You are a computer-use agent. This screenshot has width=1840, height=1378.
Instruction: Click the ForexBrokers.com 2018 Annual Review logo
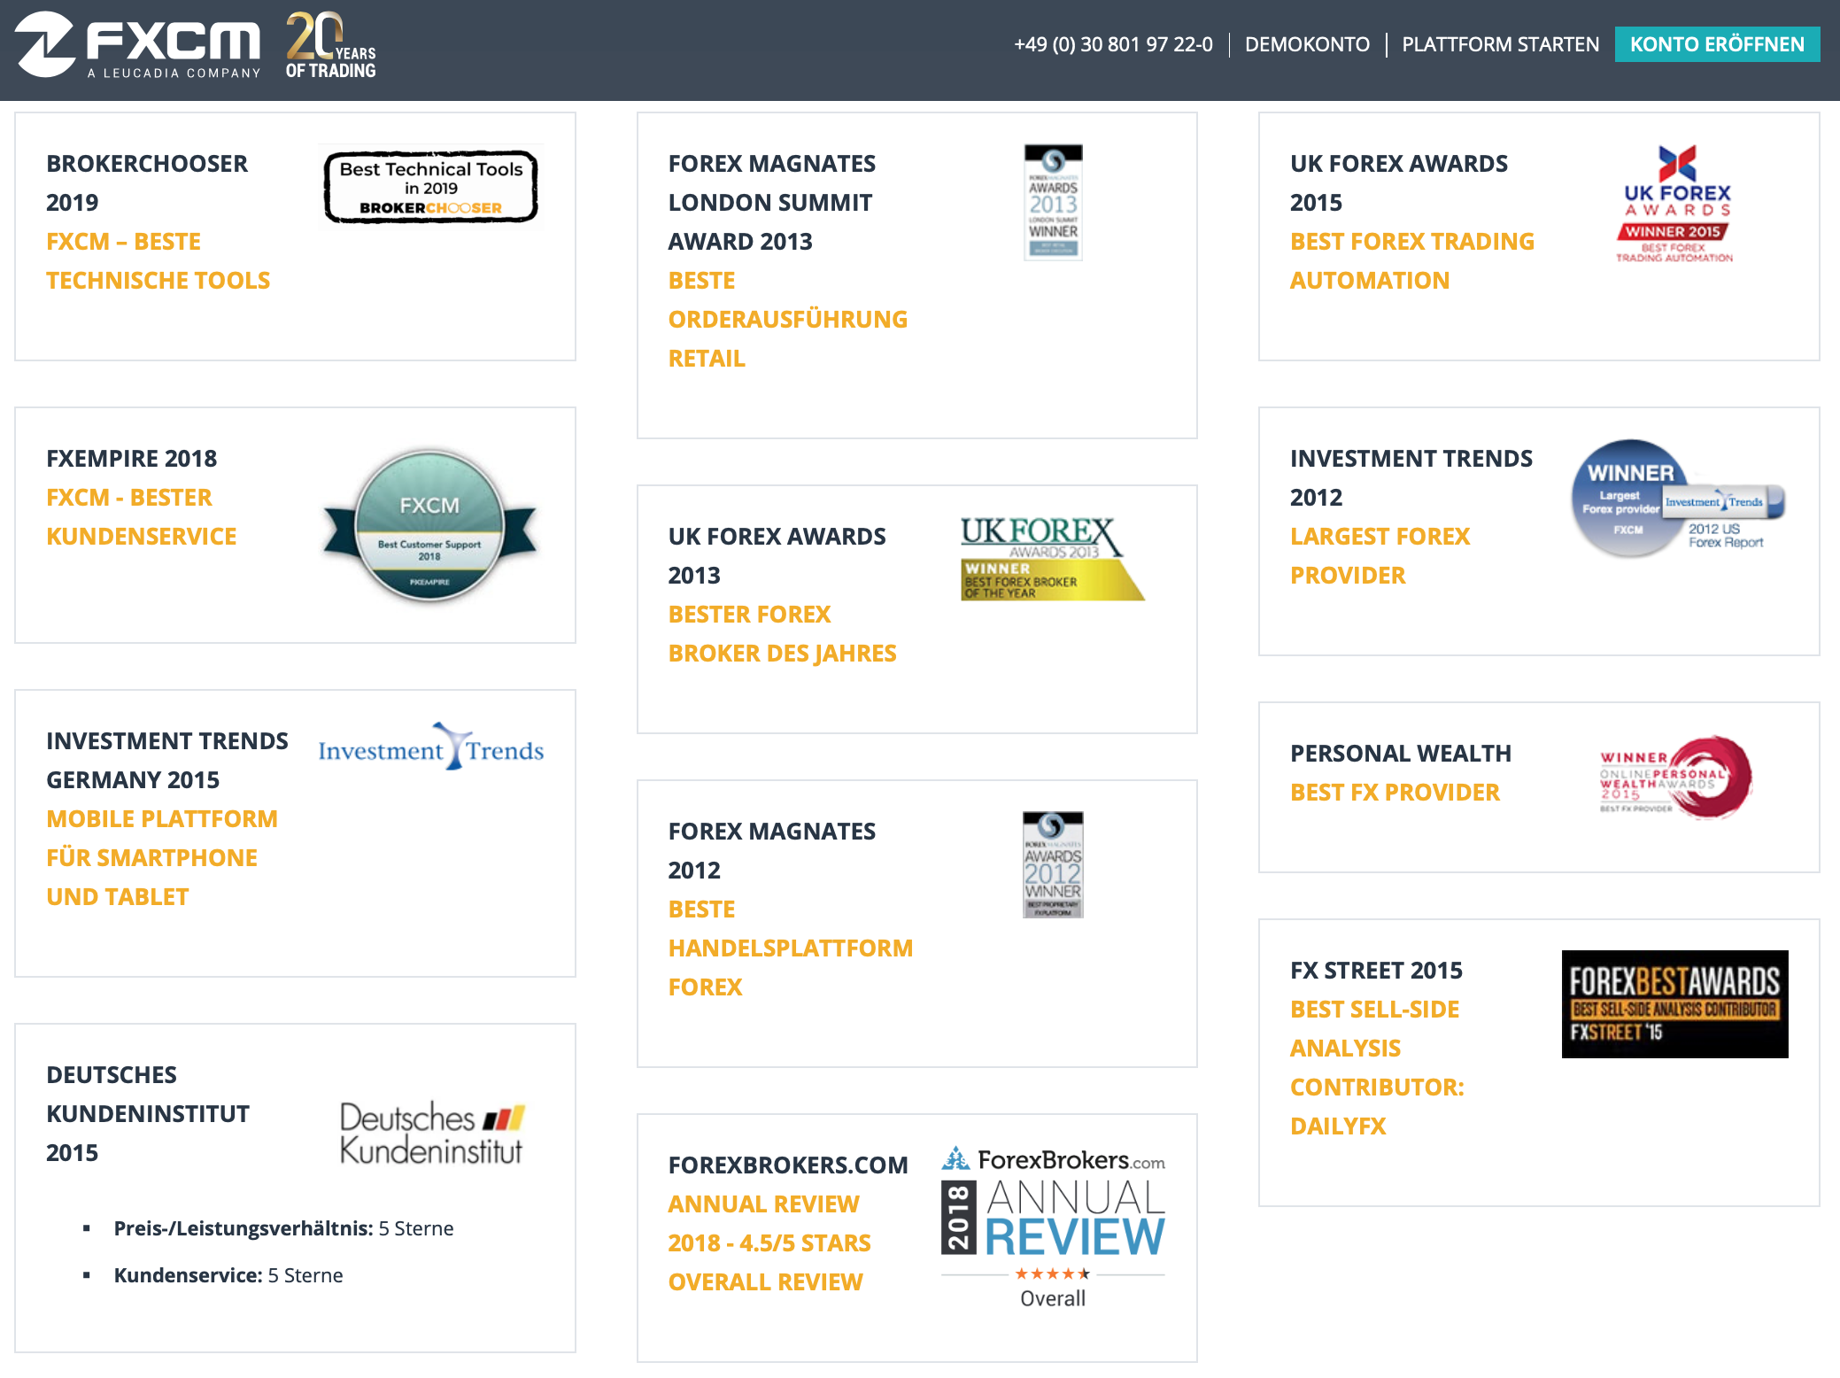point(1053,1227)
